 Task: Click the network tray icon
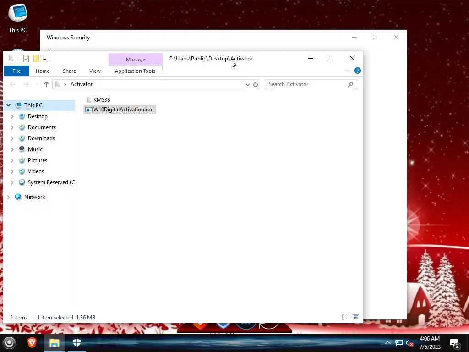point(399,343)
